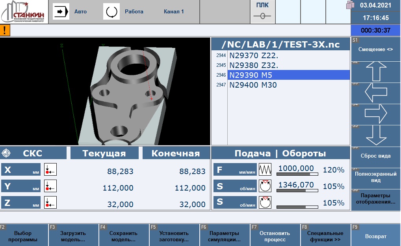Click Остановить процесс button
Viewport: 401px width, 246px height.
(x=275, y=236)
